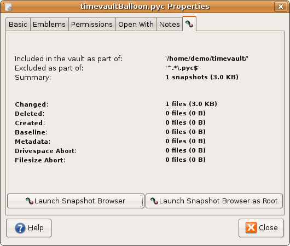Click TimeVault icon on Launch Snapshot Browser button
290x246 pixels.
[30, 201]
